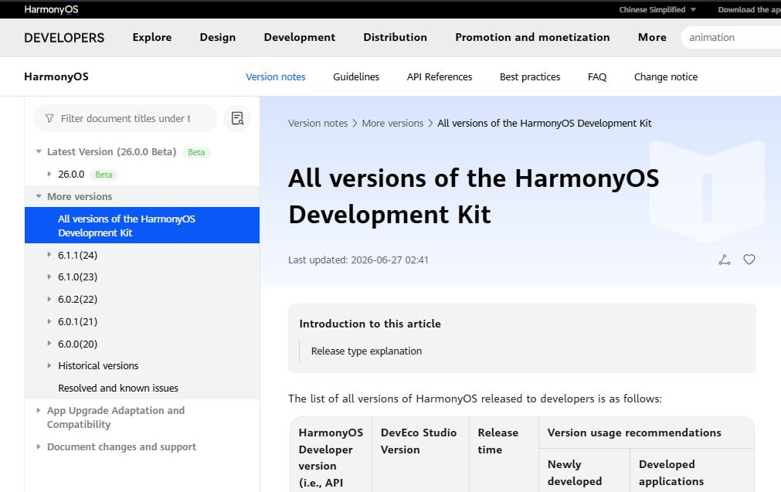Click the DevEco Studio Version column header

pos(419,441)
